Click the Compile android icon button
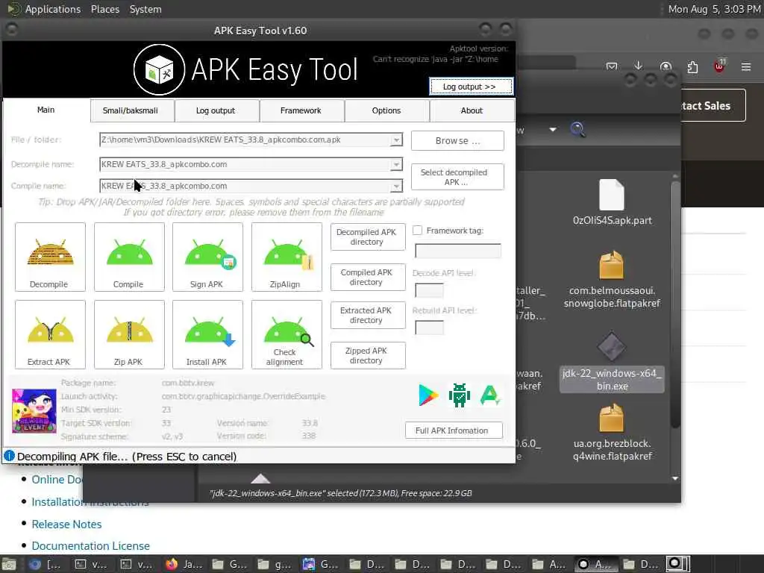 (129, 257)
